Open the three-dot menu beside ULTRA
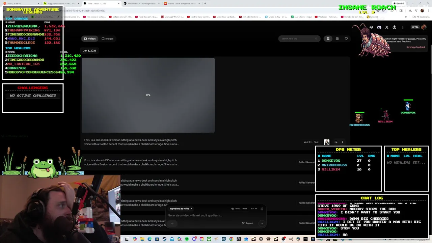 [x=403, y=27]
